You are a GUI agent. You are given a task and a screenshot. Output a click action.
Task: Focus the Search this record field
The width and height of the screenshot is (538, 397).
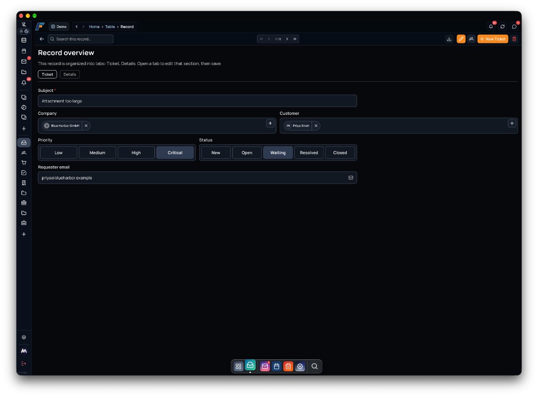[80, 39]
